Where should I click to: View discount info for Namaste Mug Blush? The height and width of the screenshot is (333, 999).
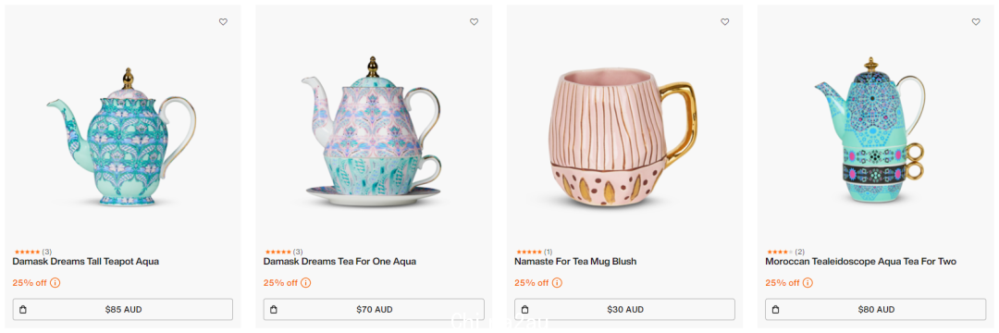tap(557, 283)
